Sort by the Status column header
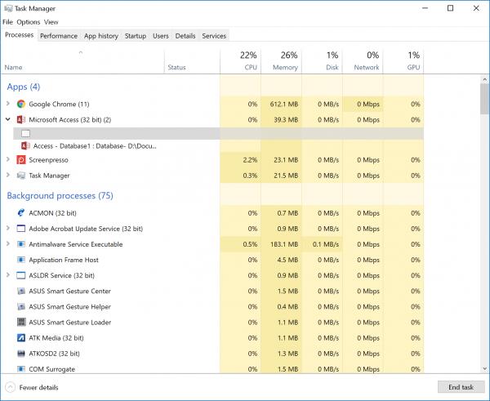The width and height of the screenshot is (490, 401). click(x=192, y=61)
